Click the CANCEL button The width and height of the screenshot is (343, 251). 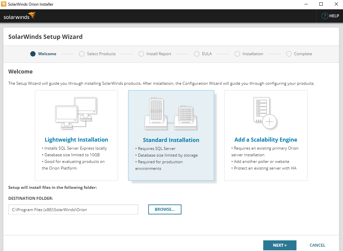tap(317, 245)
